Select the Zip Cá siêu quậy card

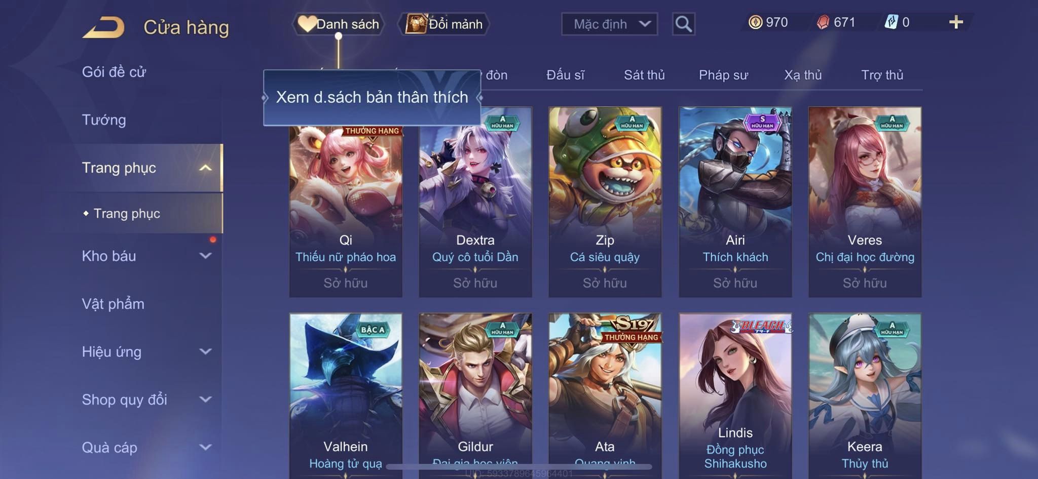click(x=605, y=202)
